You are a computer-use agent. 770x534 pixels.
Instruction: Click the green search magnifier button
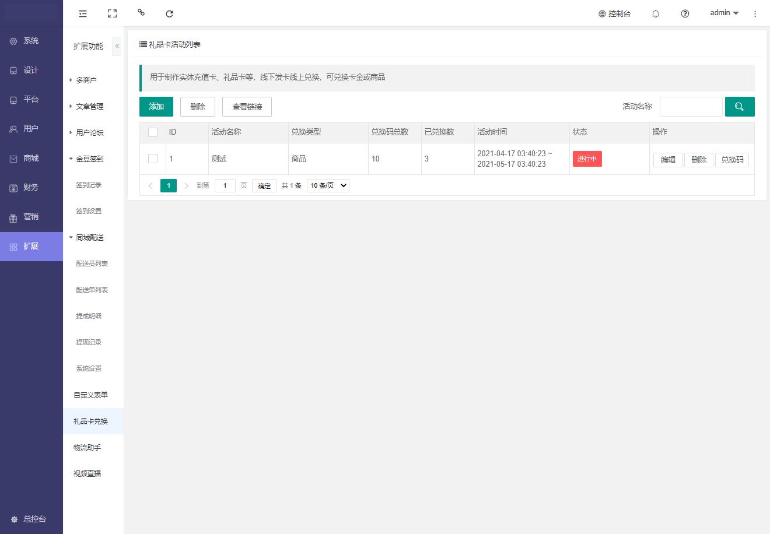(739, 107)
